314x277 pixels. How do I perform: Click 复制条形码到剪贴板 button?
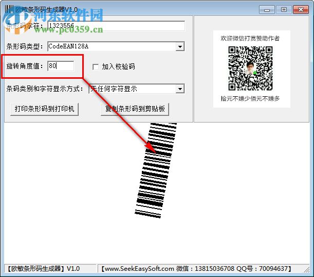coord(135,109)
